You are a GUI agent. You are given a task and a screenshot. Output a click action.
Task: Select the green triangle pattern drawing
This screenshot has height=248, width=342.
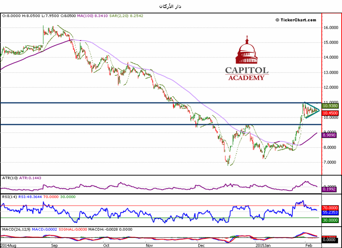point(311,110)
